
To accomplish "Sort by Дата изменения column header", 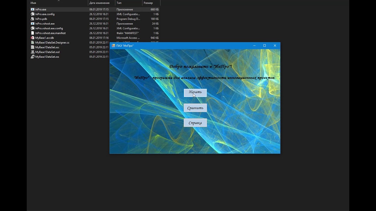I will [x=99, y=3].
